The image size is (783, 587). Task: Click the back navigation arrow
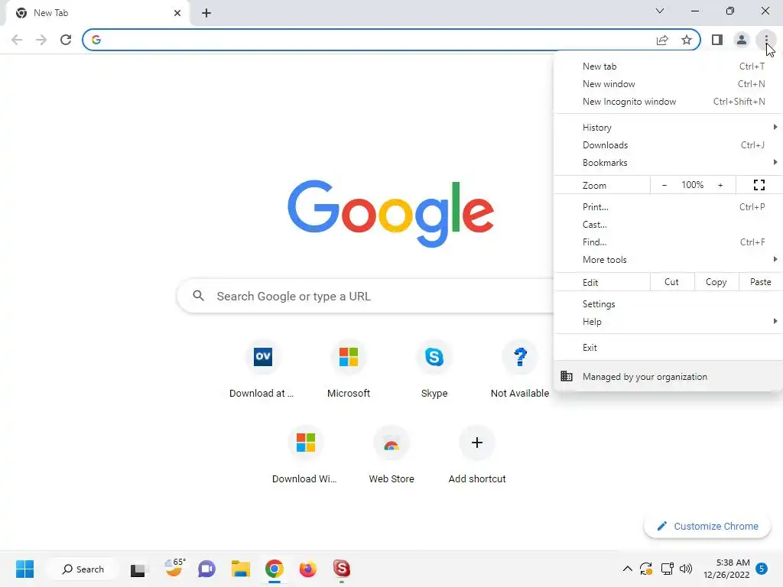click(x=17, y=40)
